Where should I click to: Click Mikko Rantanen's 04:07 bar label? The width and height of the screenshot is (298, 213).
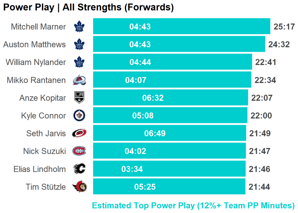[136, 80]
